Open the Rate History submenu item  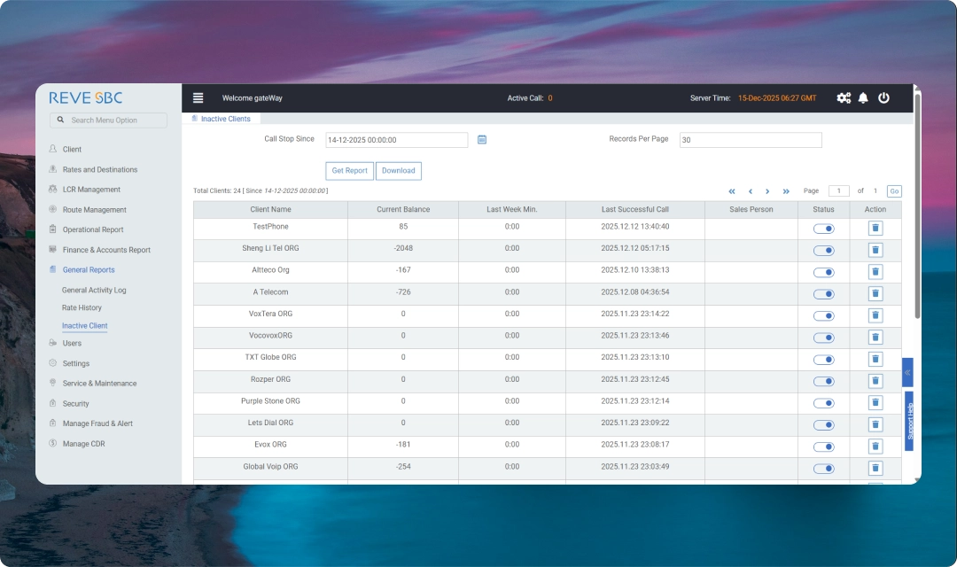point(82,308)
